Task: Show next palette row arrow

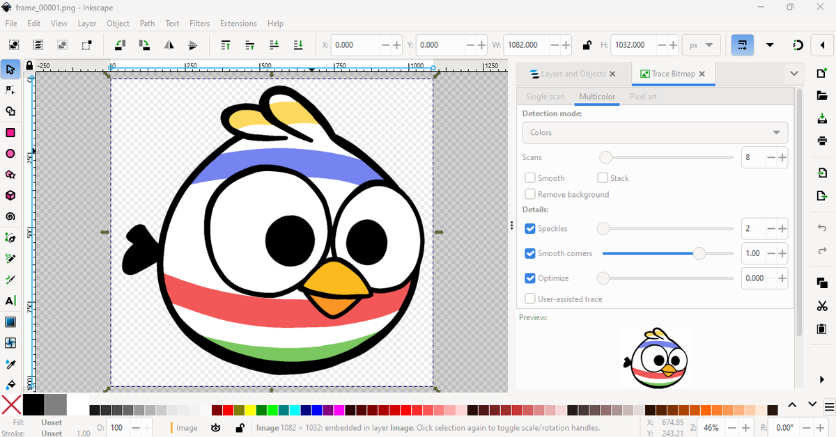Action: click(x=812, y=405)
